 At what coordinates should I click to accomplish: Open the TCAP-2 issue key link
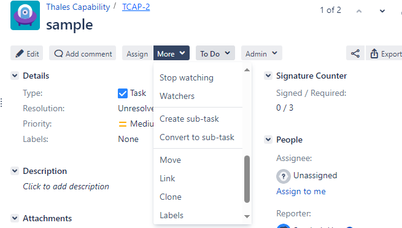[x=136, y=7]
